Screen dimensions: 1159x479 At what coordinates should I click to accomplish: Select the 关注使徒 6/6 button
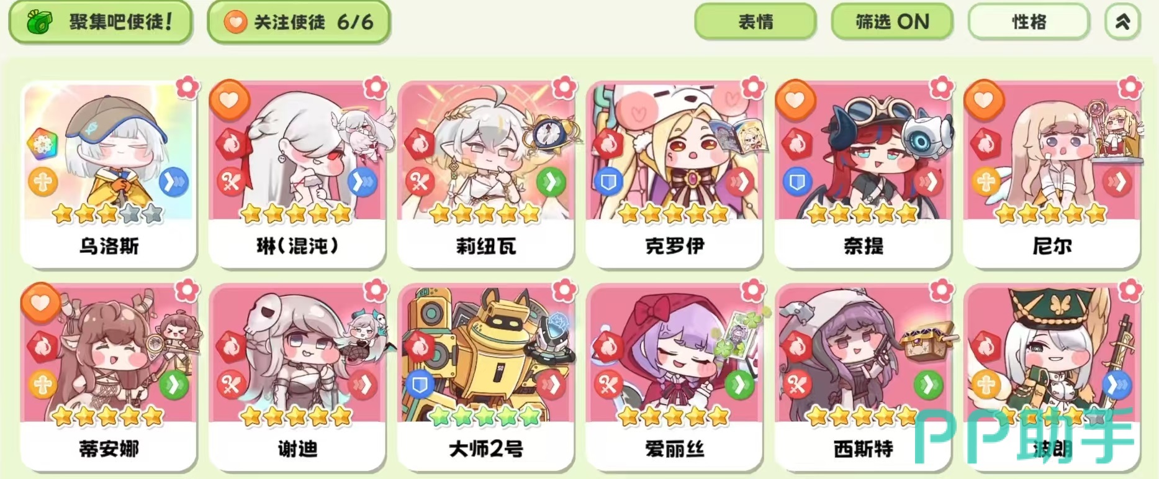point(299,22)
